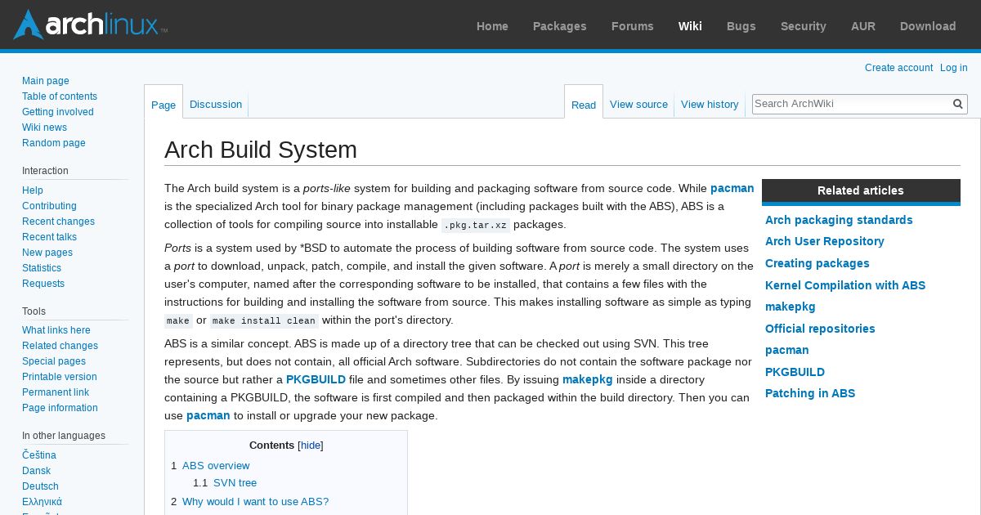Open Table of contents sidebar link
Screen dimensions: 981x515
click(60, 96)
